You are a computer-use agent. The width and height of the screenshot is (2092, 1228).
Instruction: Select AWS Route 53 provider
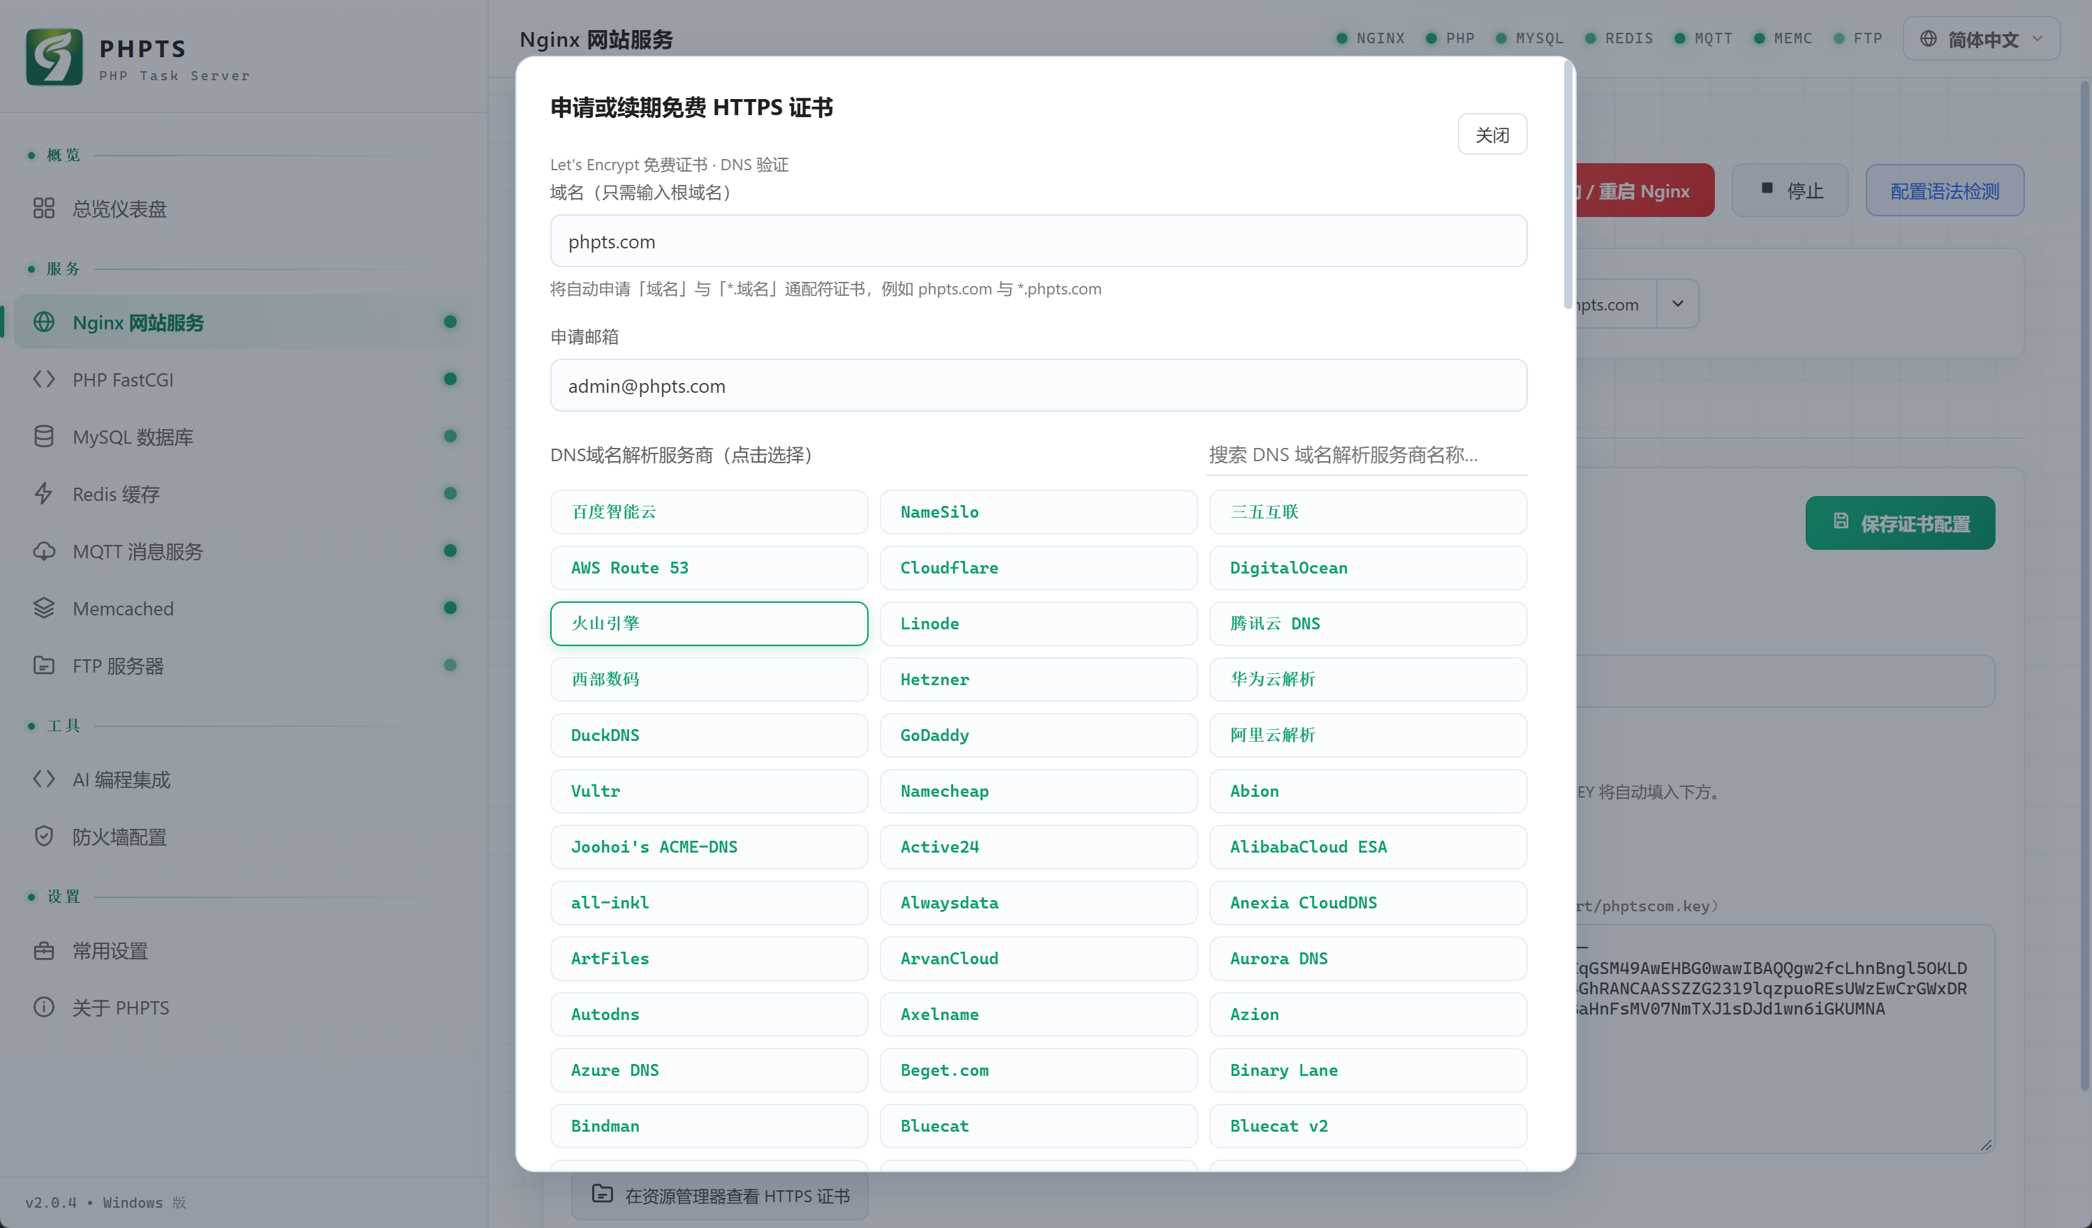pos(709,567)
